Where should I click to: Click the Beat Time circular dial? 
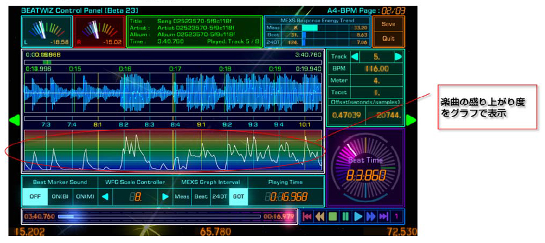point(365,167)
